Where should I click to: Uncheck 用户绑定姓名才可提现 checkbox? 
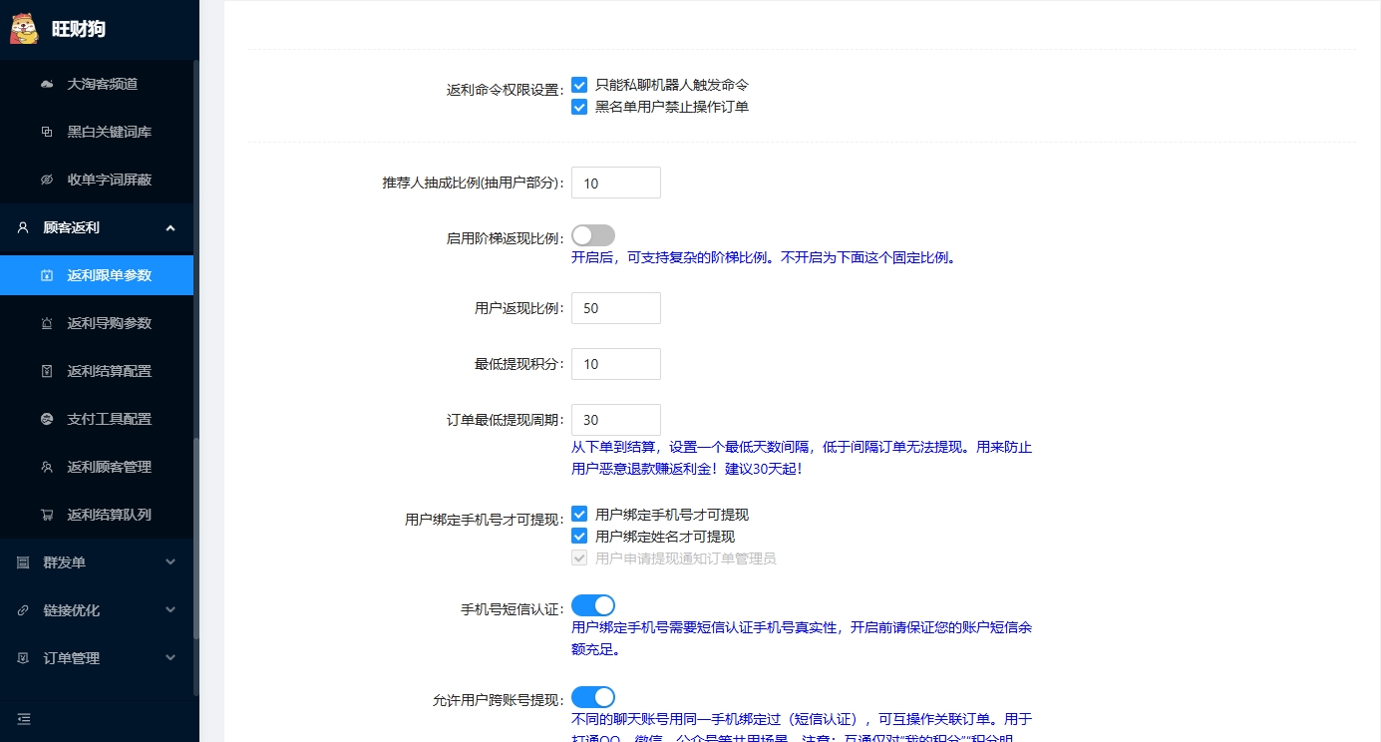click(x=579, y=537)
